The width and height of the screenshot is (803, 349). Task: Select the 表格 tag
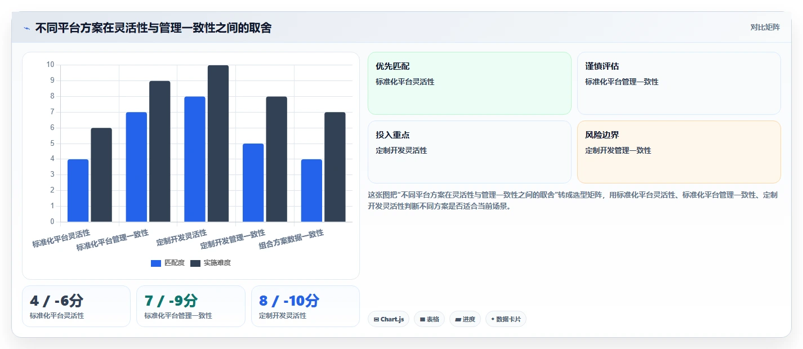point(429,319)
